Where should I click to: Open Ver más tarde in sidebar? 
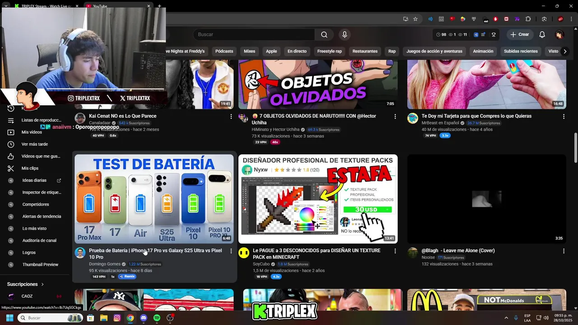click(34, 144)
